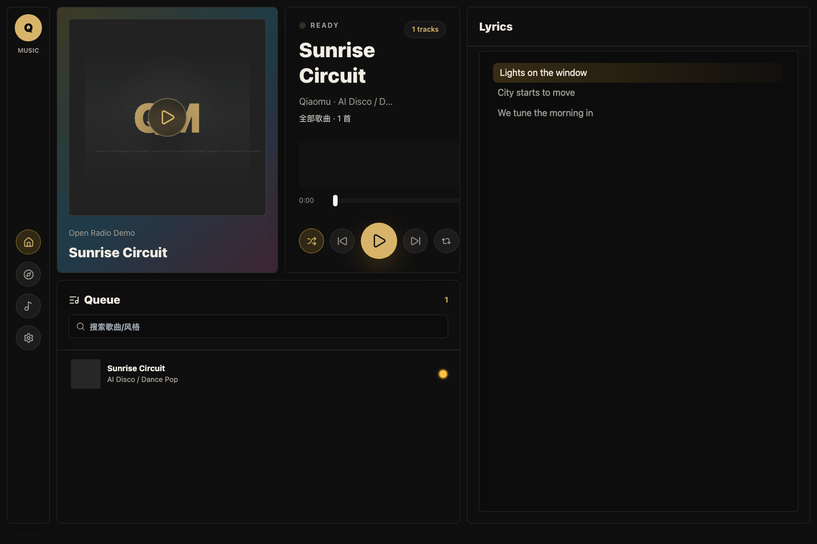This screenshot has height=544, width=817.
Task: Click the large Sunrise Circuit now-playing title
Action: [x=337, y=63]
